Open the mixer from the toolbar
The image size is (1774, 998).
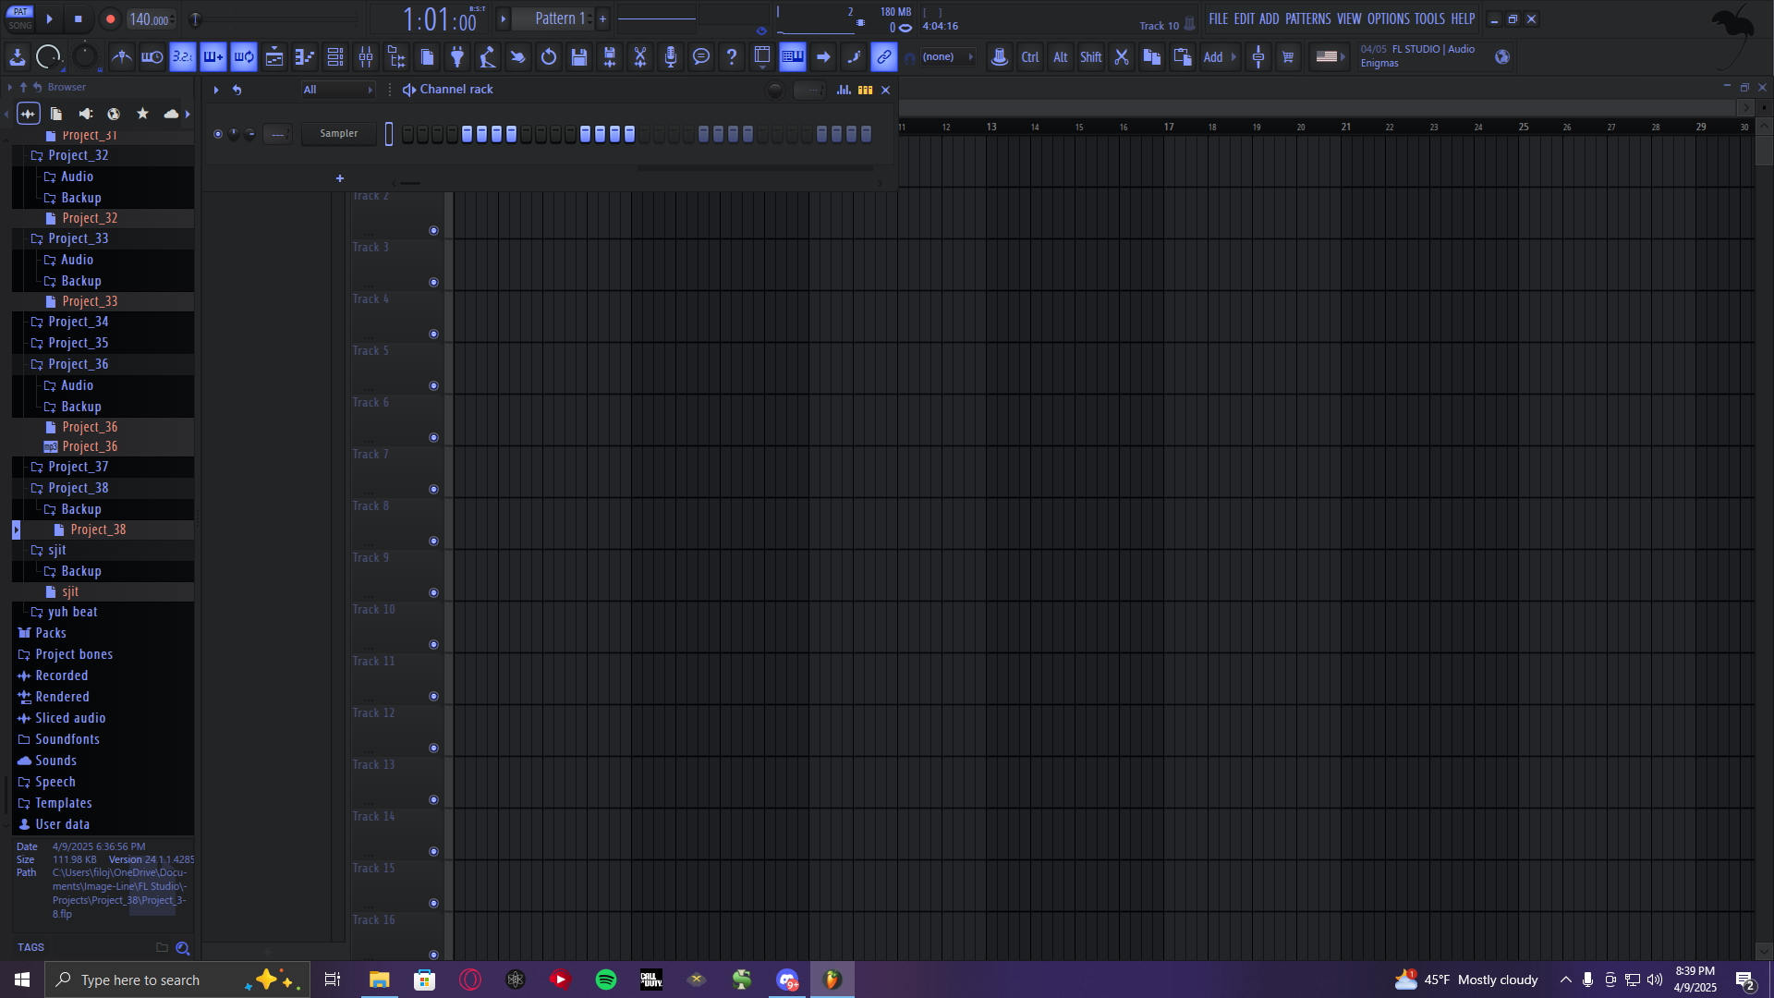(x=366, y=57)
